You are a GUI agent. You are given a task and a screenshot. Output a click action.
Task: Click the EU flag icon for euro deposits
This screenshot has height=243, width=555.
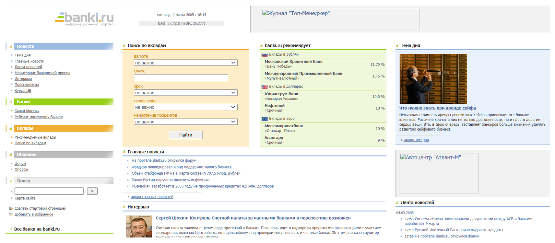[x=265, y=119]
